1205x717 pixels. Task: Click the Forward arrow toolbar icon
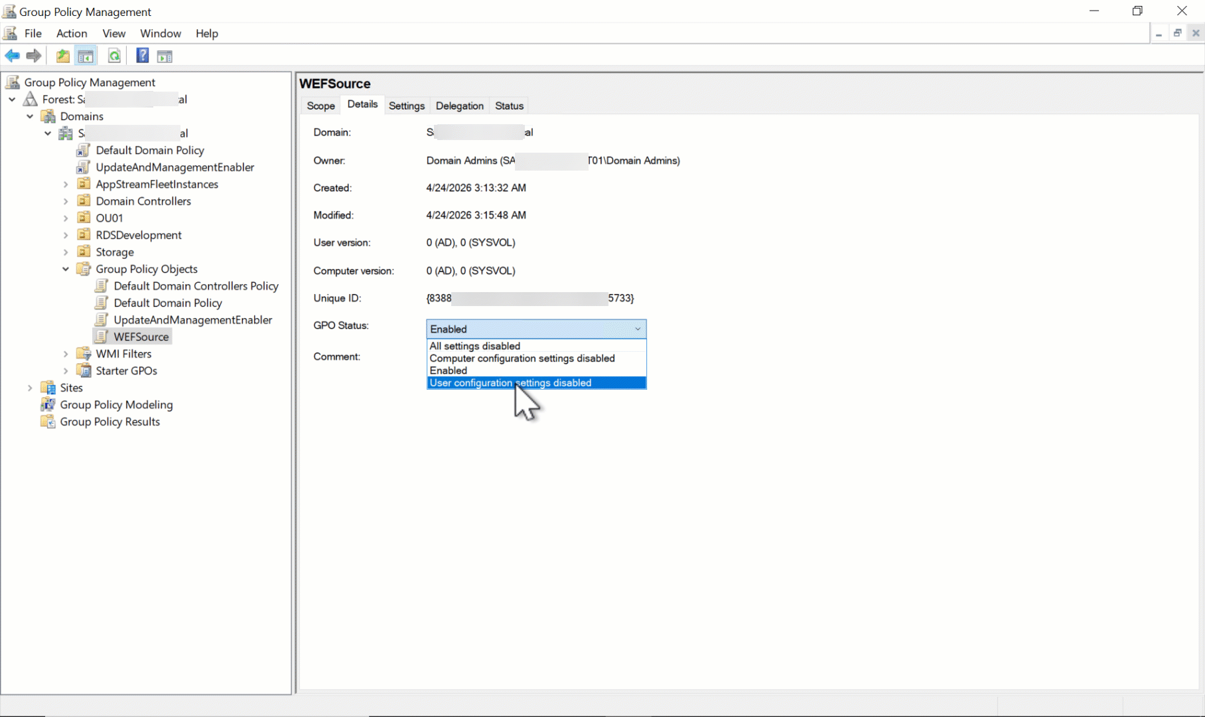pos(34,56)
